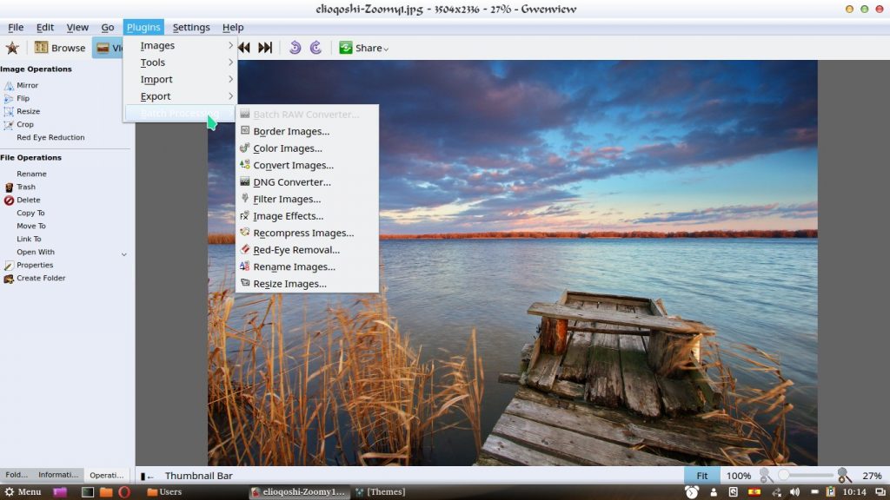The image size is (890, 500).
Task: Switch to the Folders sidebar tab
Action: [16, 475]
